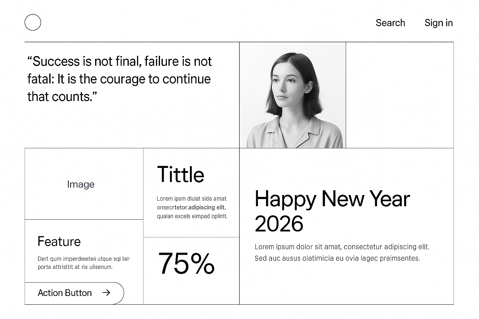Click the arrow icon in Action Button
The height and width of the screenshot is (319, 479).
pyautogui.click(x=106, y=293)
